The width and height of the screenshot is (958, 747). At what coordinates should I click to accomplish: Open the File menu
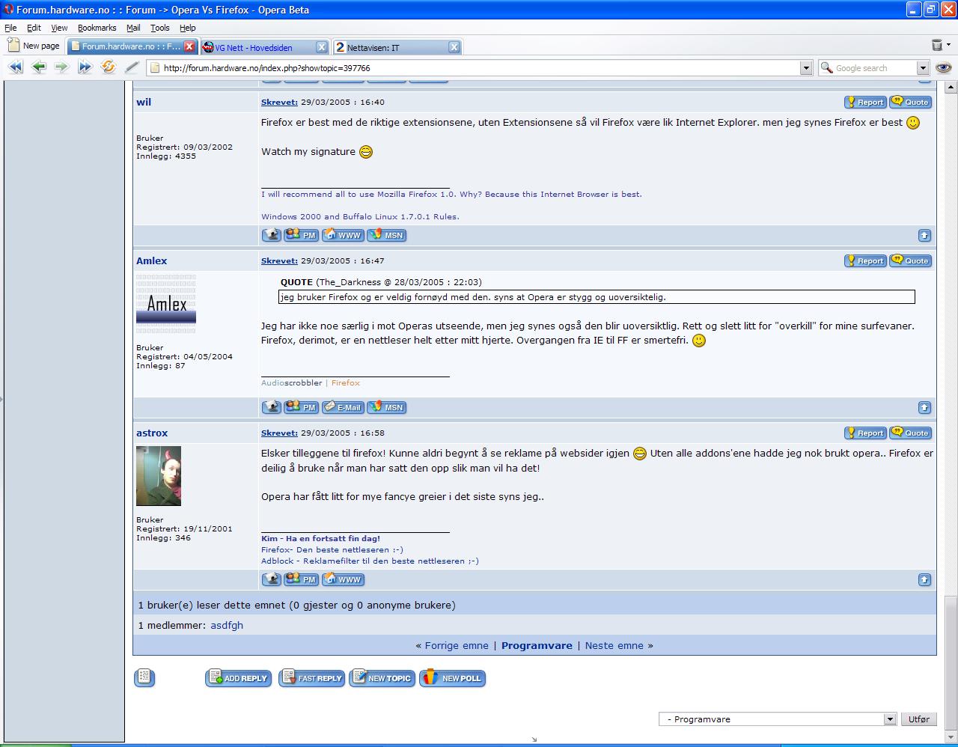coord(10,28)
